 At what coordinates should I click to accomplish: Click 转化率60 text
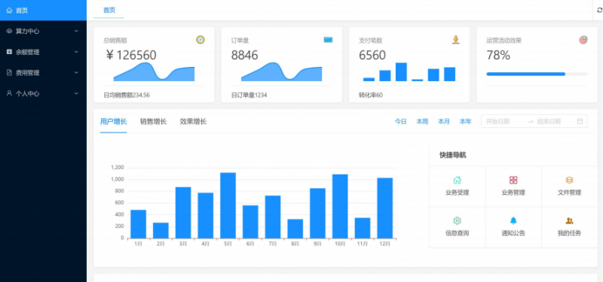(x=371, y=96)
